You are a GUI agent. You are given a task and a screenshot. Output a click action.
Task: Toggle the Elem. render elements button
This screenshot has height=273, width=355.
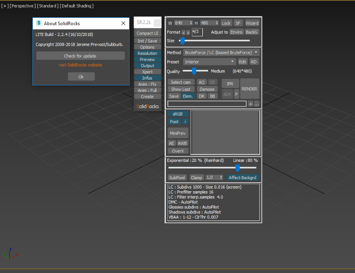coord(188,96)
